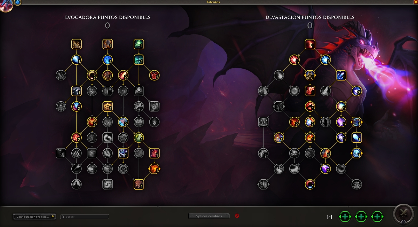Click the portrait icon at window top-left
The image size is (418, 227).
(6, 5)
